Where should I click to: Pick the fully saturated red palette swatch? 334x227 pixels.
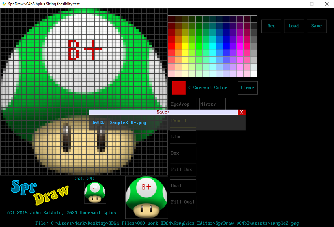click(172, 46)
